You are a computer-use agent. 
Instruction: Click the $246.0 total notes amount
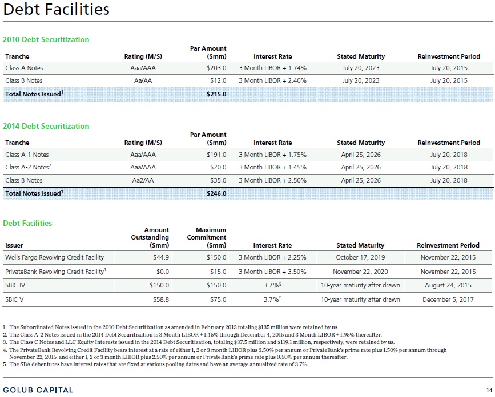pos(216,193)
